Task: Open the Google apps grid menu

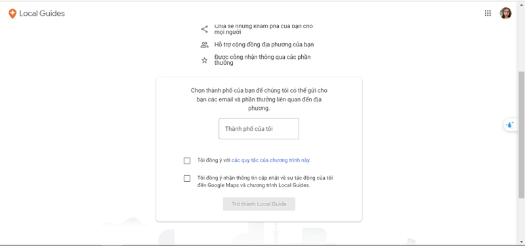Action: pos(488,13)
